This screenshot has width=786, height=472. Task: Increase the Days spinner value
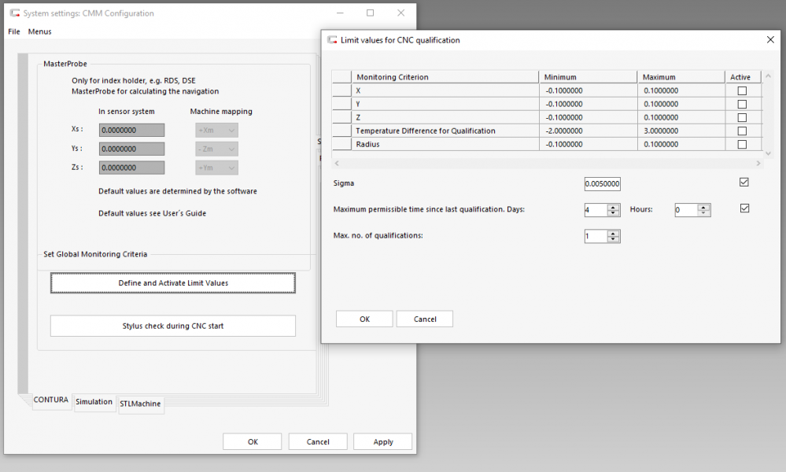614,207
